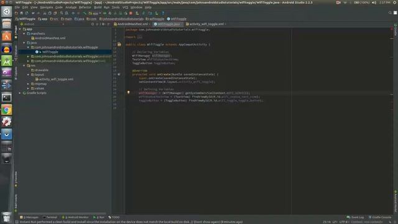Click the green Run app play icon
Screen dimensions: 398x224
105,13
